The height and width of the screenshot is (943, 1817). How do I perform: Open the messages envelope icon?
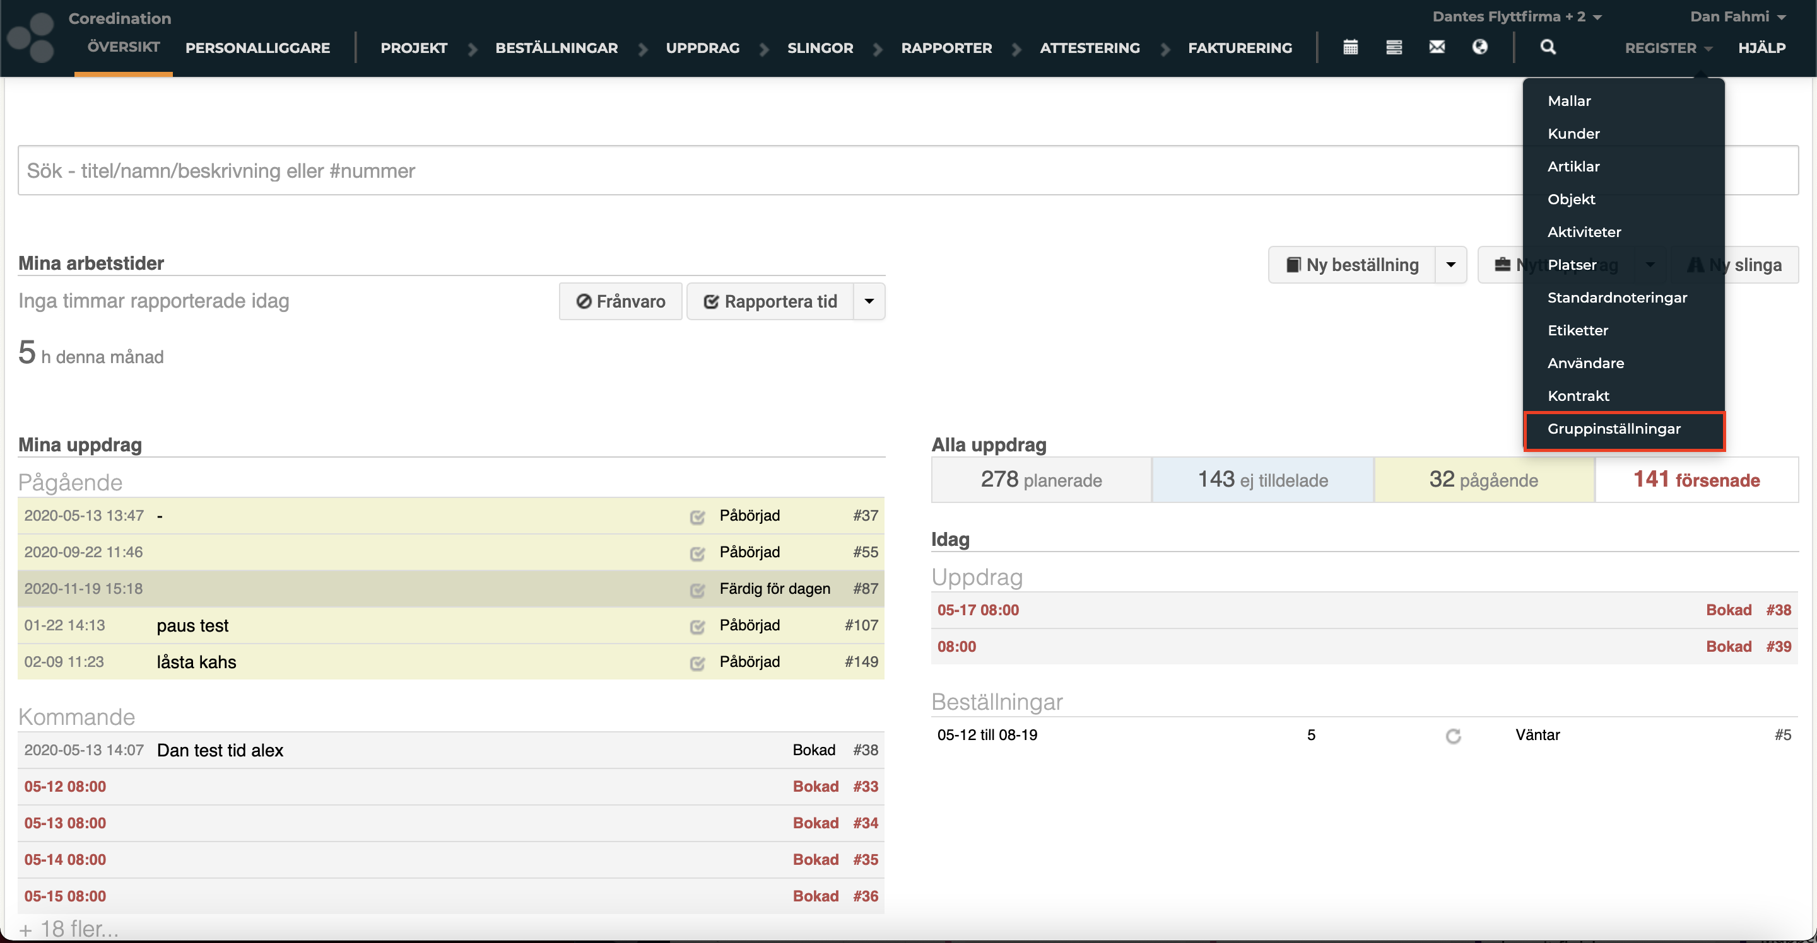pyautogui.click(x=1437, y=47)
